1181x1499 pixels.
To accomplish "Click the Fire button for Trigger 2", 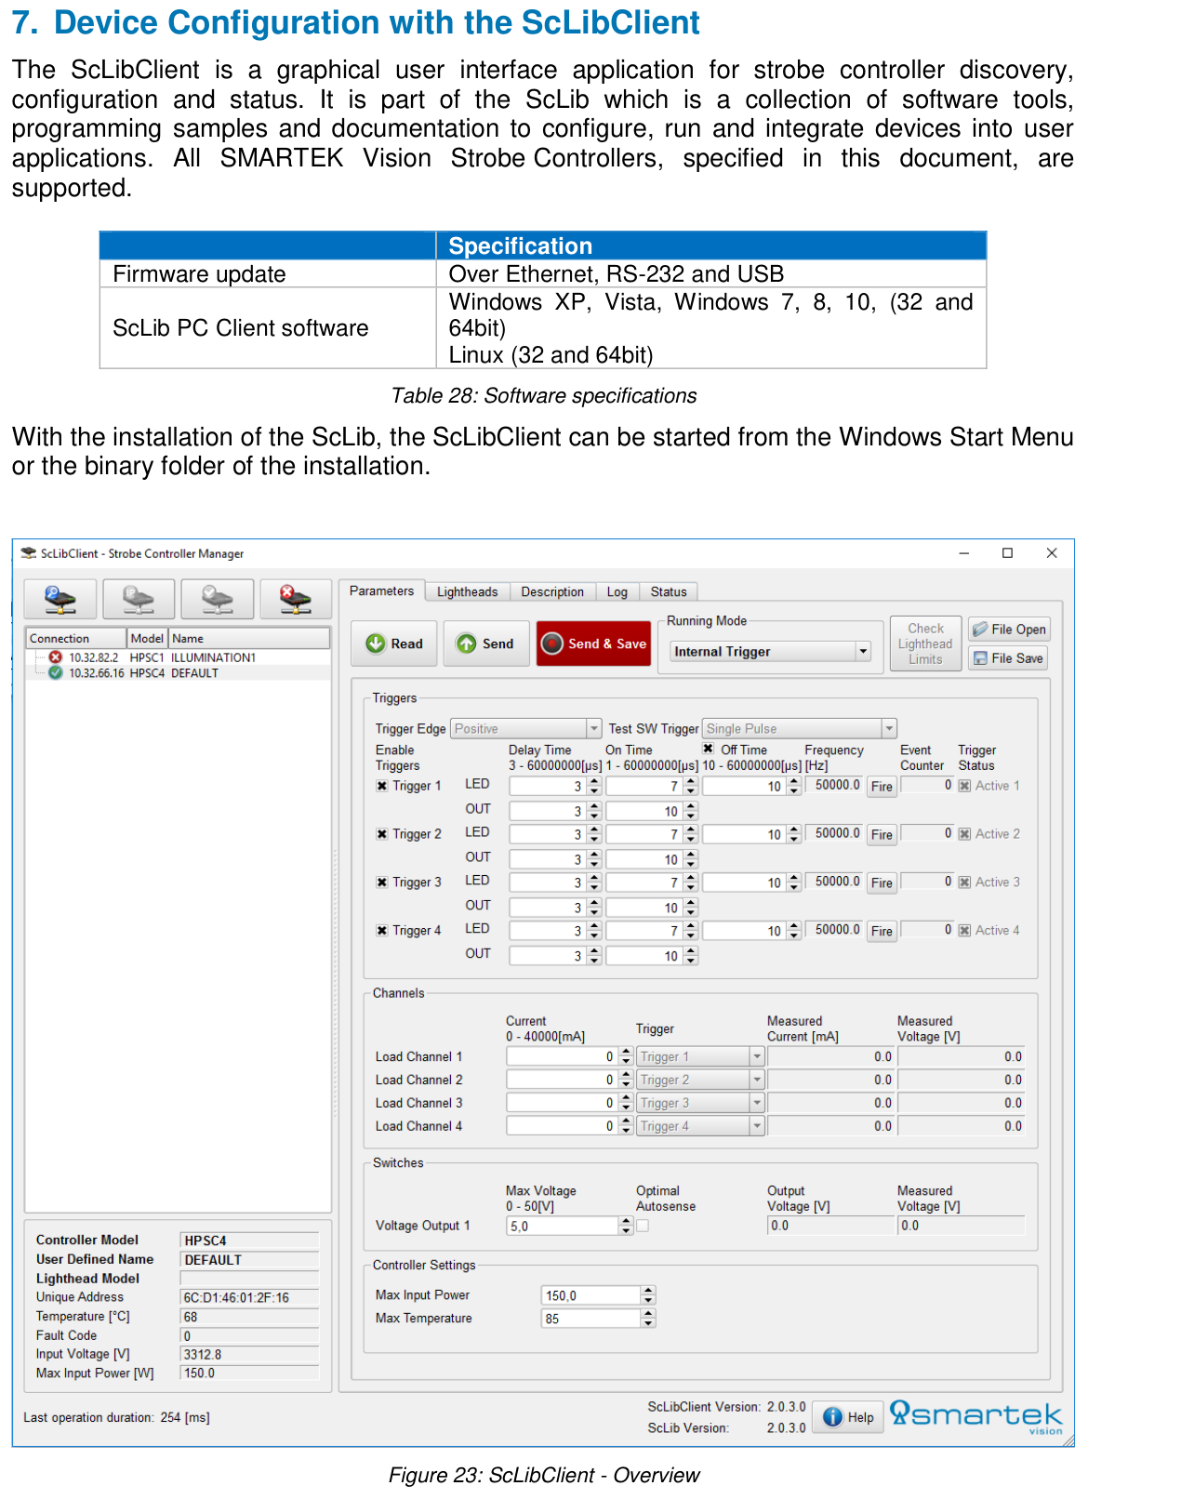I will [882, 835].
